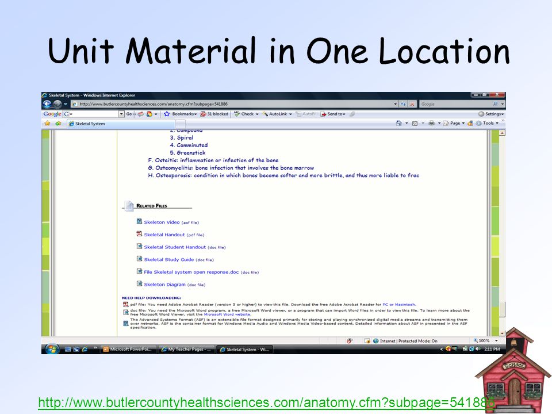Click pdf icon beside Skeletal Handout
This screenshot has width=552, height=414.
click(139, 234)
